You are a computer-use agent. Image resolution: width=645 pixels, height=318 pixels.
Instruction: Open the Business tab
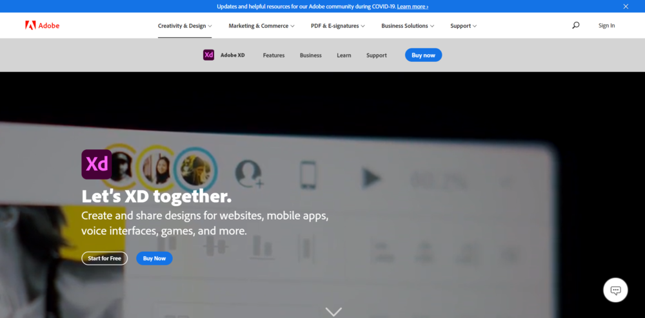(x=311, y=55)
